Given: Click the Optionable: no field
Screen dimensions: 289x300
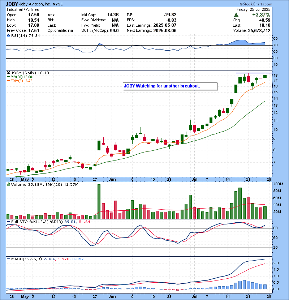Looking at the screenshot, I should click(60, 31).
